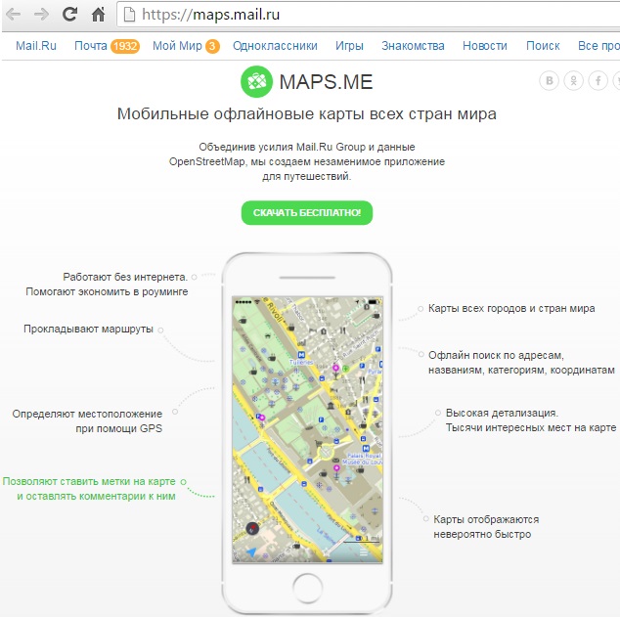Click the Мой Мир notification badge 3

pyautogui.click(x=212, y=46)
